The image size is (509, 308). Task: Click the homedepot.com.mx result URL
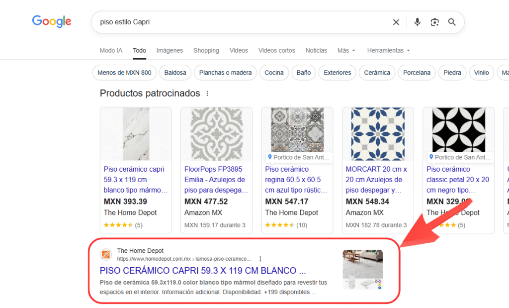click(184, 259)
